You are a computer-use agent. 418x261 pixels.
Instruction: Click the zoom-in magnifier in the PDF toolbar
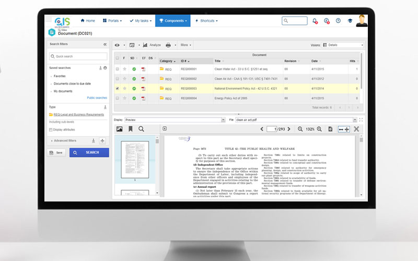click(320, 129)
